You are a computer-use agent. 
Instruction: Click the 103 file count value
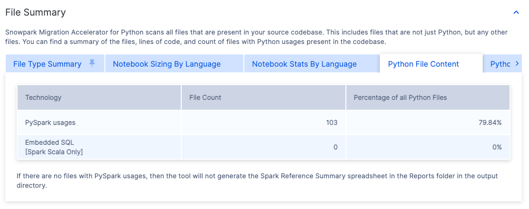[331, 122]
